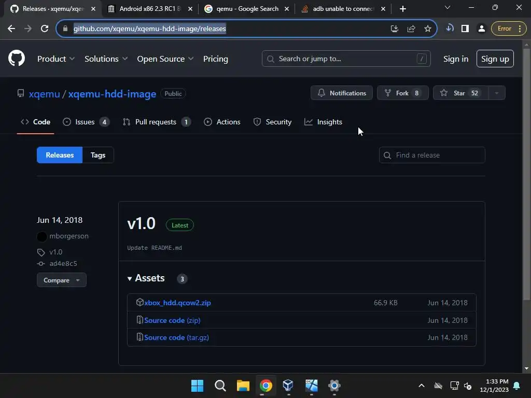The image size is (531, 398).
Task: Go back with the browser back arrow
Action: click(11, 29)
